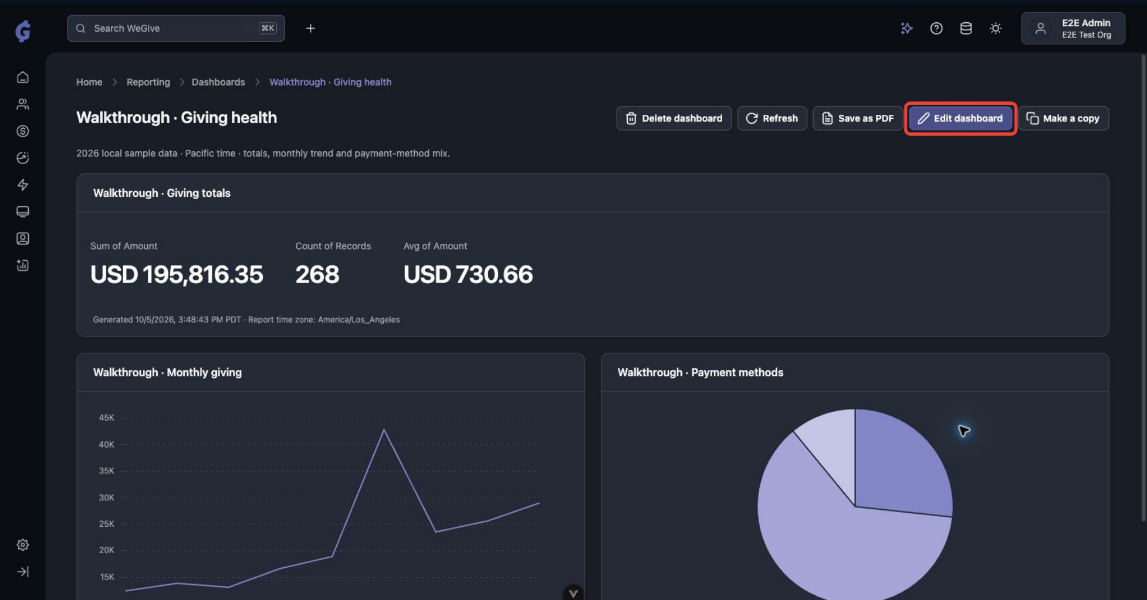Screen dimensions: 1147x600
Task: Click the Refresh button
Action: [x=772, y=118]
